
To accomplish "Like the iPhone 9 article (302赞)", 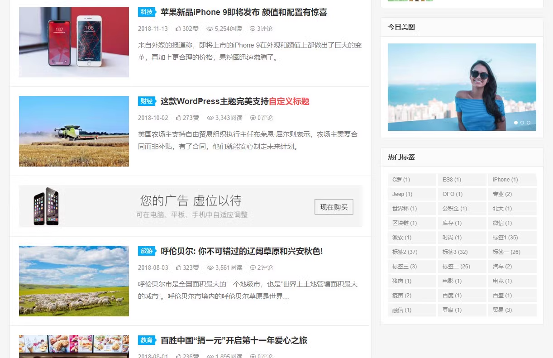I will 187,29.
